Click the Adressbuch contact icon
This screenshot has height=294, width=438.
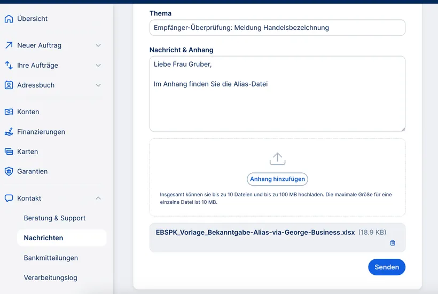(9, 85)
